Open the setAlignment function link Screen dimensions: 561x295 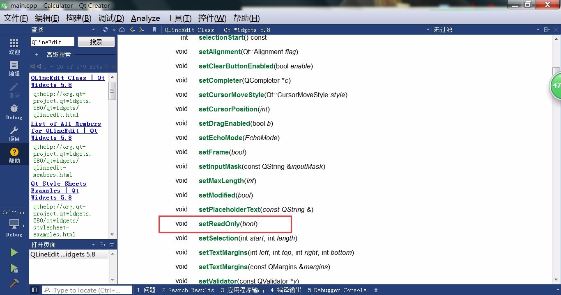pyautogui.click(x=219, y=52)
